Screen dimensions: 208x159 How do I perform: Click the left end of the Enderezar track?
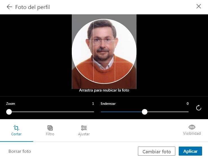(x=102, y=112)
